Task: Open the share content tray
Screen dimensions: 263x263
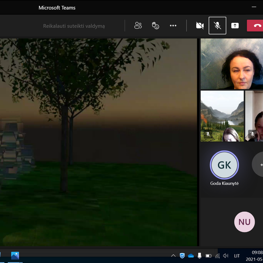Action: (x=235, y=25)
